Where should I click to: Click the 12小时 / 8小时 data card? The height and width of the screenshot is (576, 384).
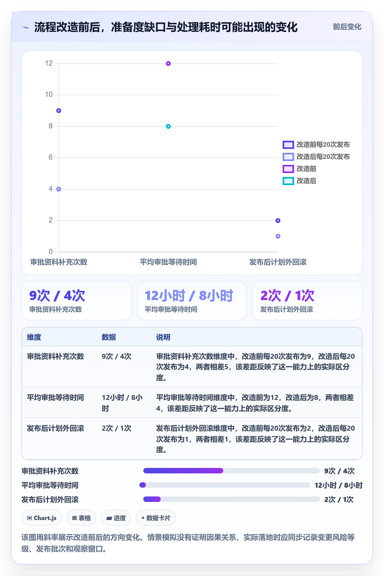pos(192,301)
